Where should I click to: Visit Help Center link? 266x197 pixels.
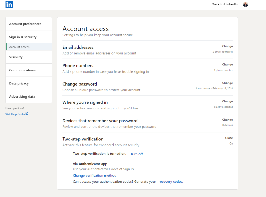click(15, 114)
